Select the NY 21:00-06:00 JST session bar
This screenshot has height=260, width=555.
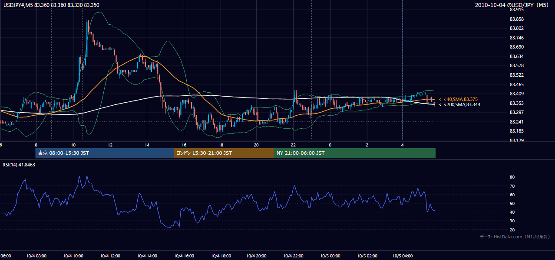pos(355,153)
